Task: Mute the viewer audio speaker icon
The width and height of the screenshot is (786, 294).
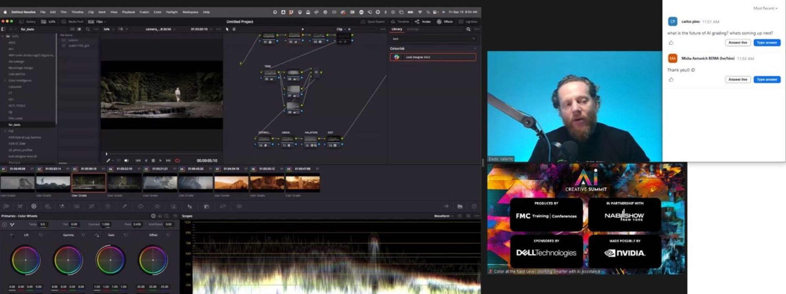Action: (127, 161)
